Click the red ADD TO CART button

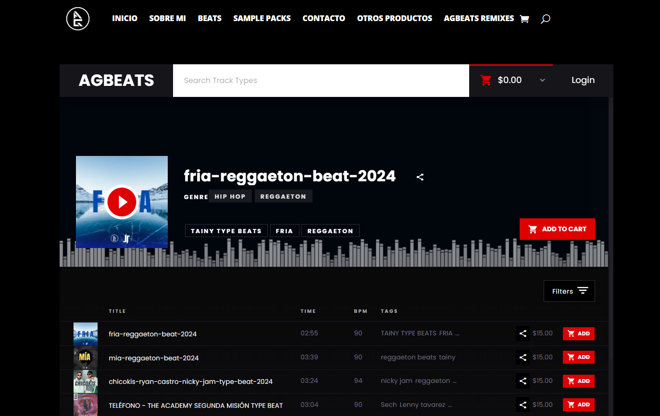(x=557, y=229)
